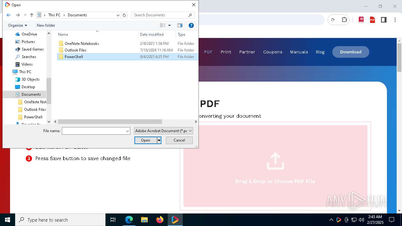Open view options dropdown arrow
The image size is (402, 226).
click(x=170, y=25)
